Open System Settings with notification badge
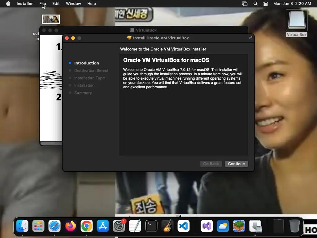 (x=119, y=226)
